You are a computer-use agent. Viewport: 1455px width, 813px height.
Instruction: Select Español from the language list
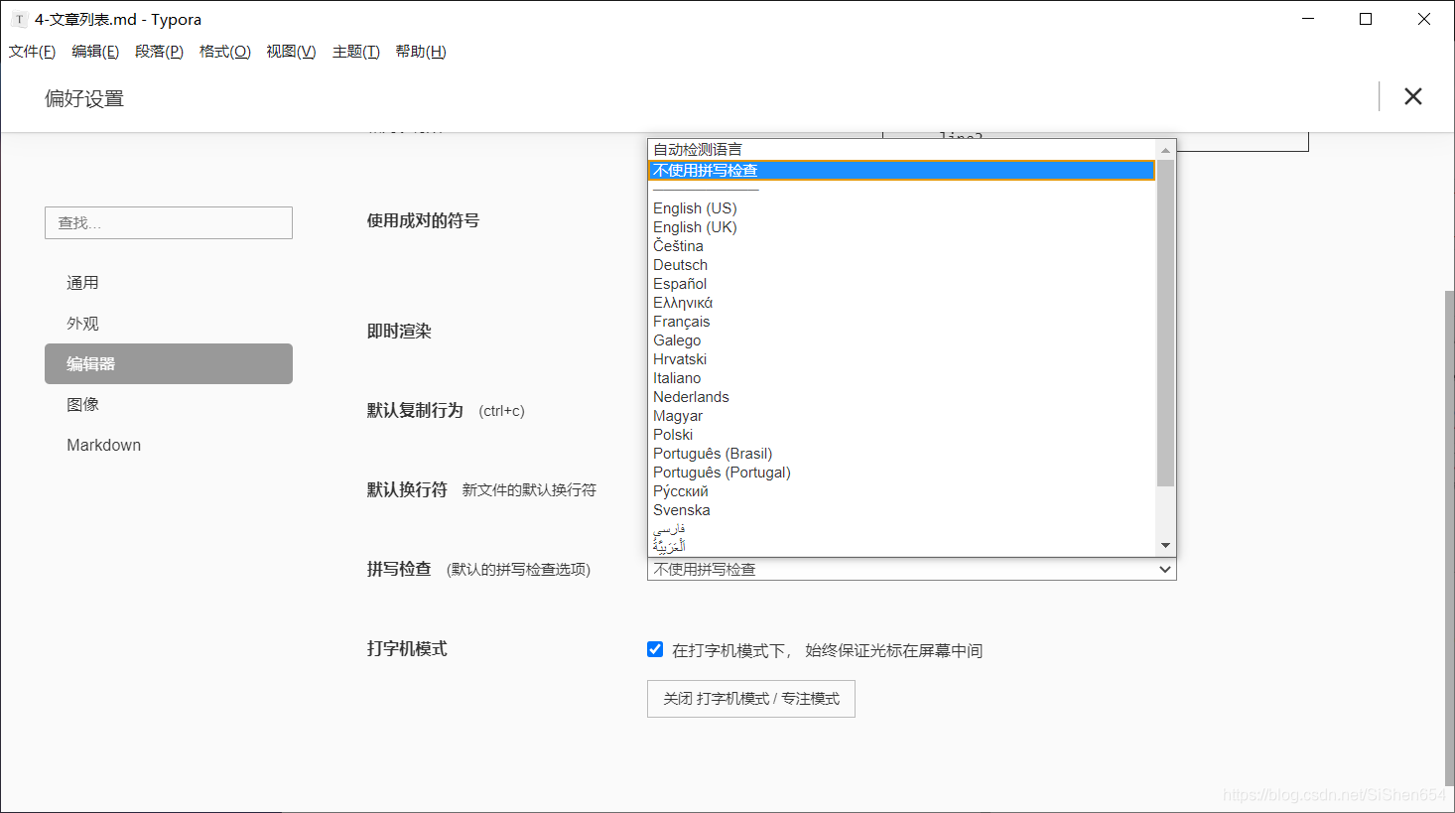(x=902, y=284)
